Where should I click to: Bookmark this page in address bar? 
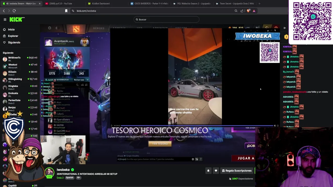(x=66, y=11)
